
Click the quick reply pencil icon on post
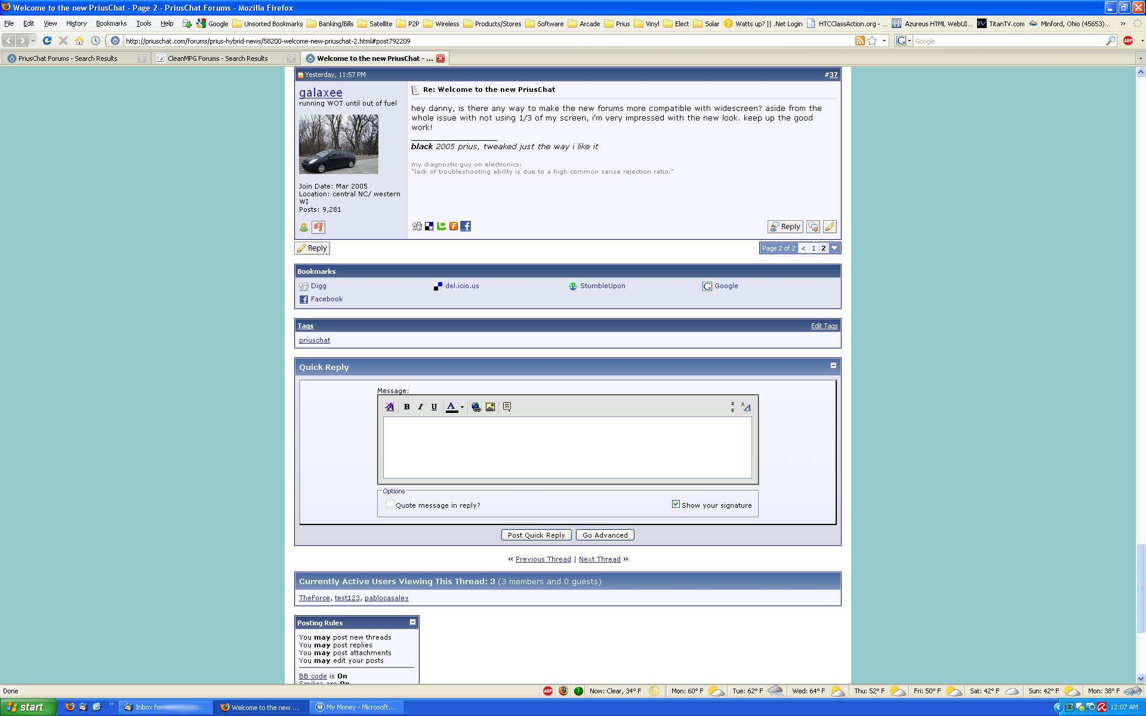(x=830, y=227)
